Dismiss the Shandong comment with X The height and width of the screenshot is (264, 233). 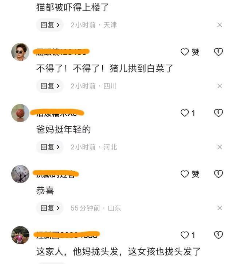pos(220,208)
